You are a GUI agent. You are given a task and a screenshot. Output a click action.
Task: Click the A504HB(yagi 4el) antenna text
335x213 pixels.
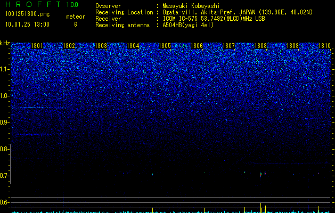tap(188, 25)
